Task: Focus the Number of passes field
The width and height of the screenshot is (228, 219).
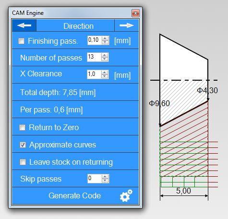Action: [95, 57]
